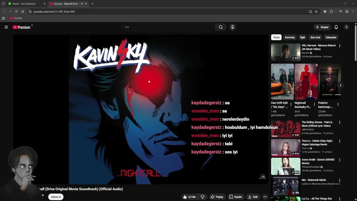
Task: Click the search magnifier button
Action: tap(221, 27)
